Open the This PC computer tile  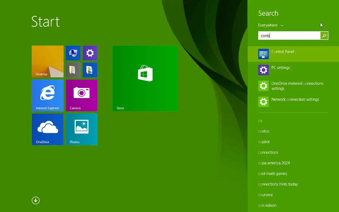click(x=73, y=53)
